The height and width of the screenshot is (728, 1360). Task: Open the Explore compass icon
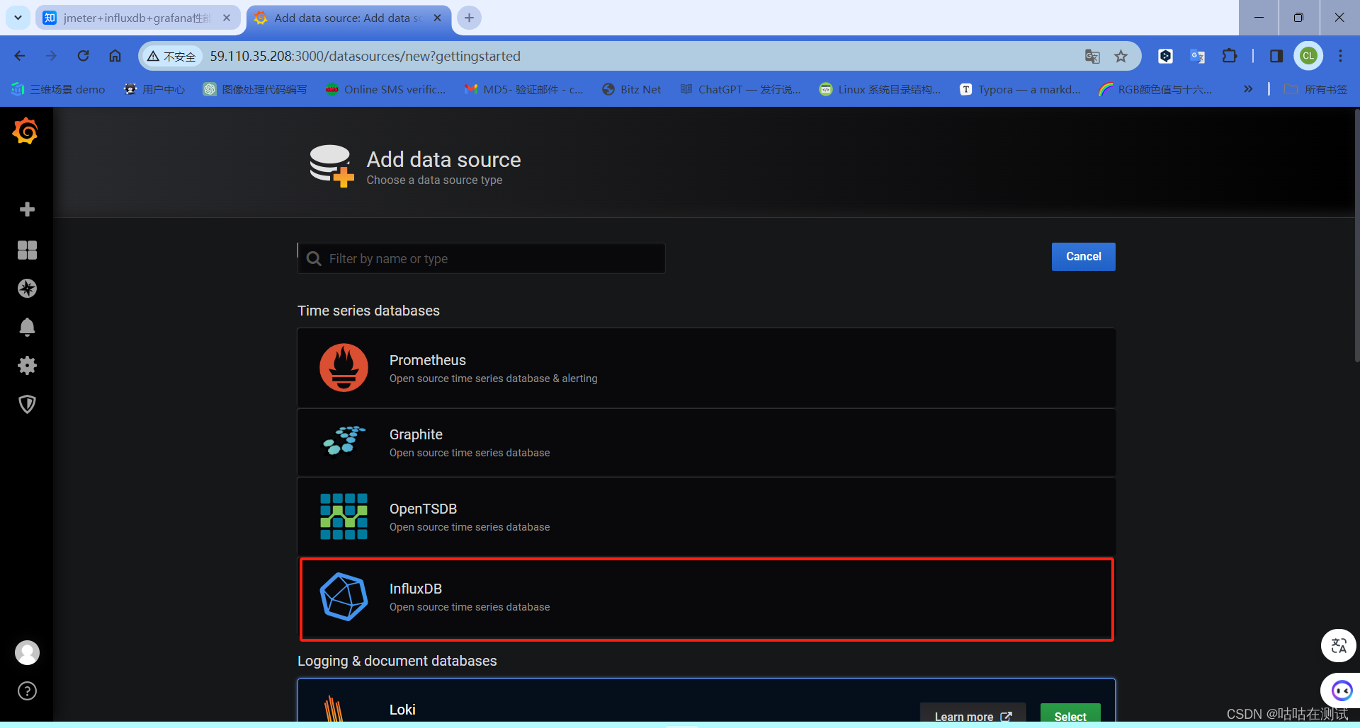(x=27, y=289)
